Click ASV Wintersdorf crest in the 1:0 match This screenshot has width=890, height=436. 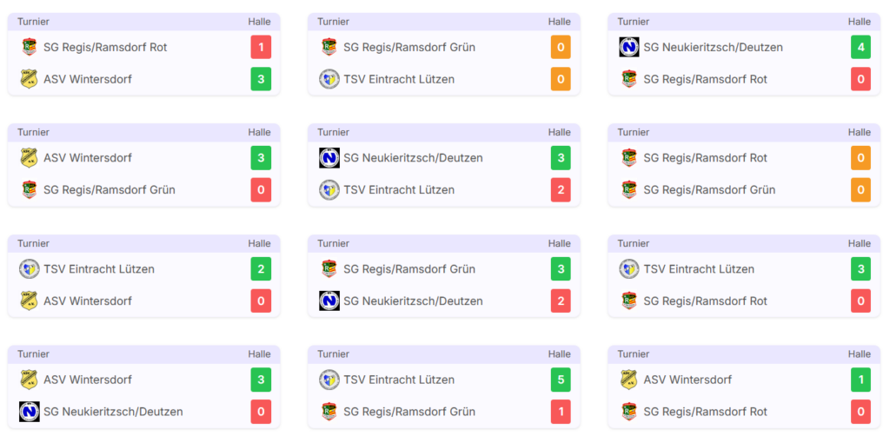(629, 380)
